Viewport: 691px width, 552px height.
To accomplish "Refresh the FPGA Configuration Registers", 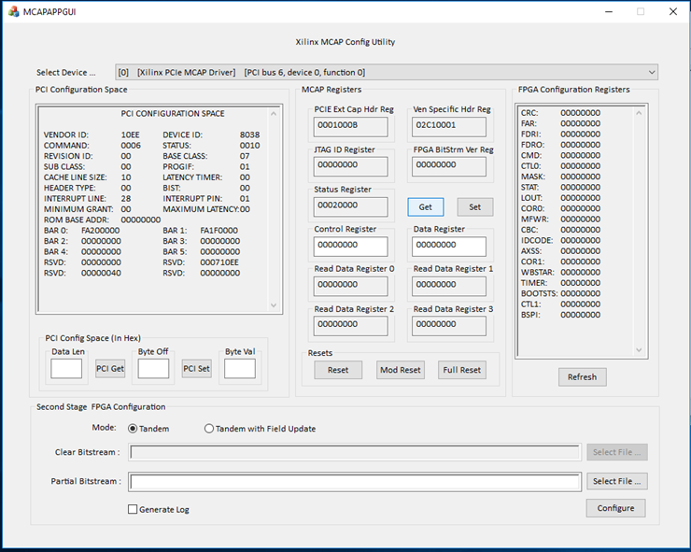I will click(582, 377).
